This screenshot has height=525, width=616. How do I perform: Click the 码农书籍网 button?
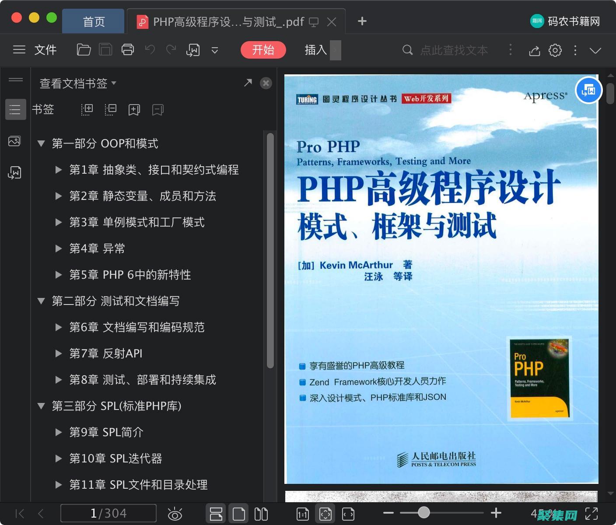coord(565,21)
